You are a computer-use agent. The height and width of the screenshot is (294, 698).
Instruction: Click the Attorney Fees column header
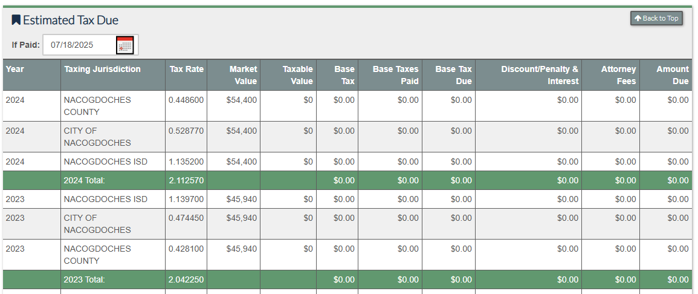[618, 75]
